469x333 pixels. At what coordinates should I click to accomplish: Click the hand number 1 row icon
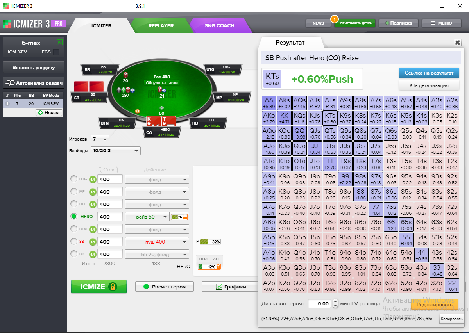[7, 103]
